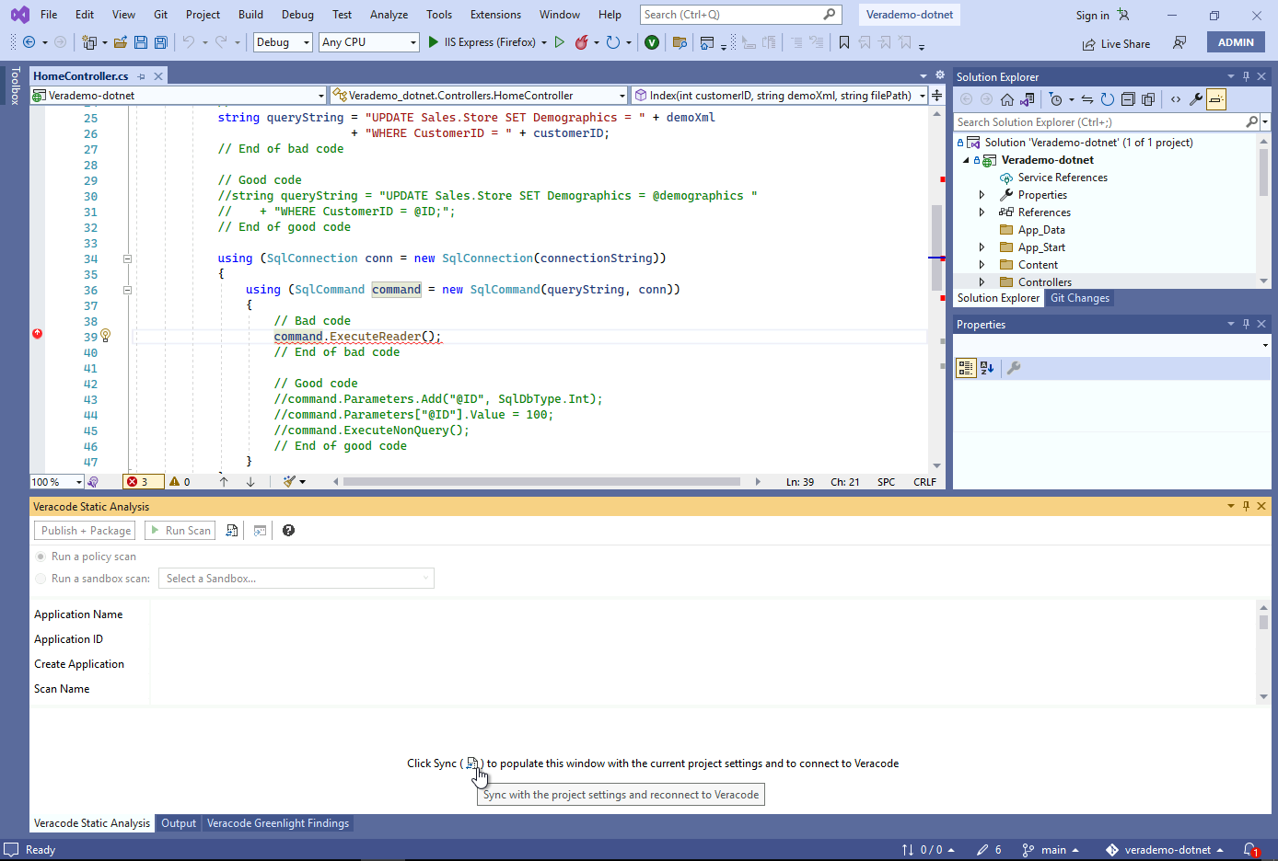Click the Veracode results window icon beside Sync
The height and width of the screenshot is (861, 1278).
pos(261,531)
